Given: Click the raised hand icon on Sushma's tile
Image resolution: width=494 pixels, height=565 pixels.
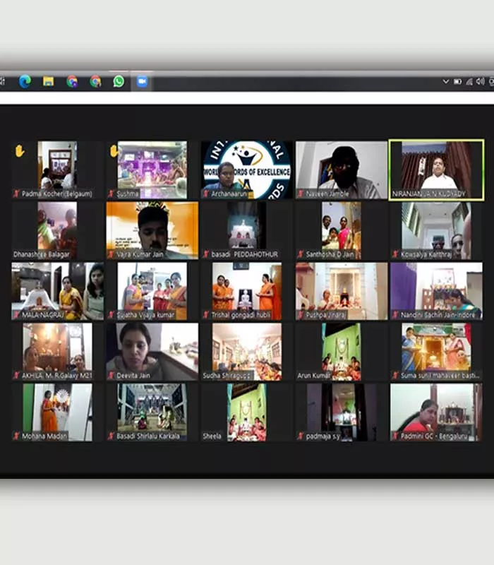Looking at the screenshot, I should [114, 150].
